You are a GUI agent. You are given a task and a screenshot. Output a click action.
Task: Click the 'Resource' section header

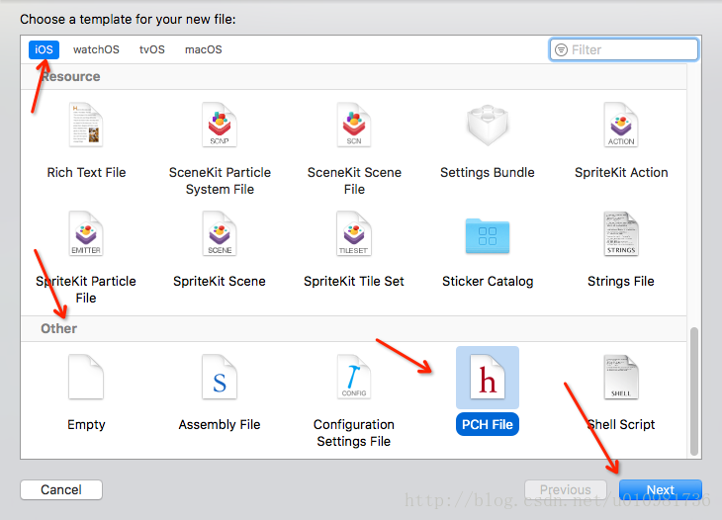point(70,76)
